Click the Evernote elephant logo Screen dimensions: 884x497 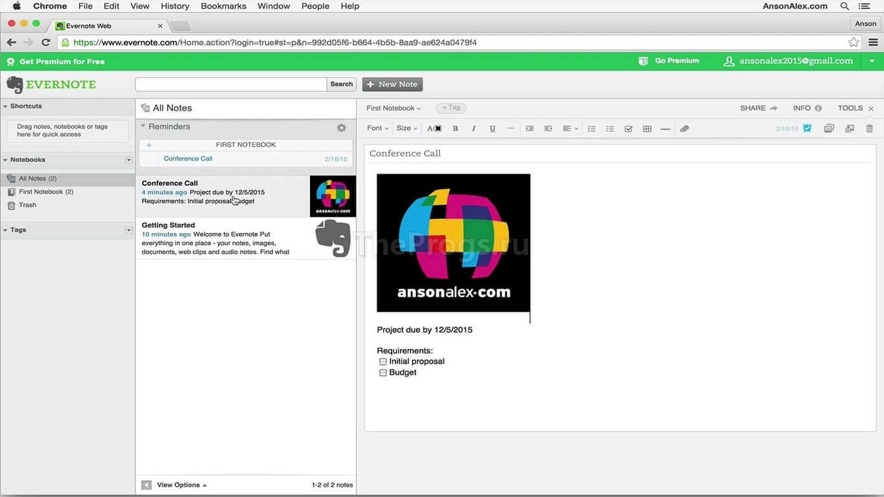click(14, 85)
